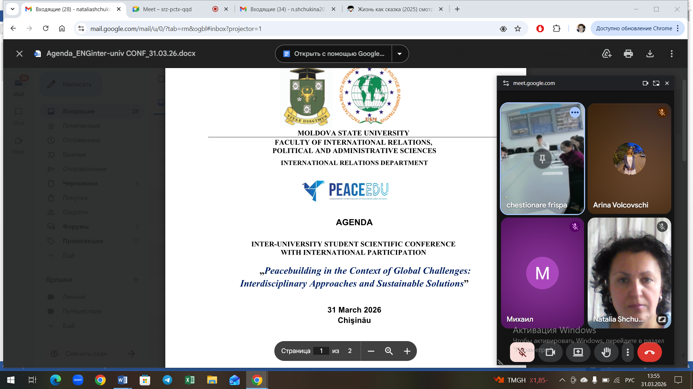The height and width of the screenshot is (389, 693).
Task: Add document to Google Drive
Action: 607,54
